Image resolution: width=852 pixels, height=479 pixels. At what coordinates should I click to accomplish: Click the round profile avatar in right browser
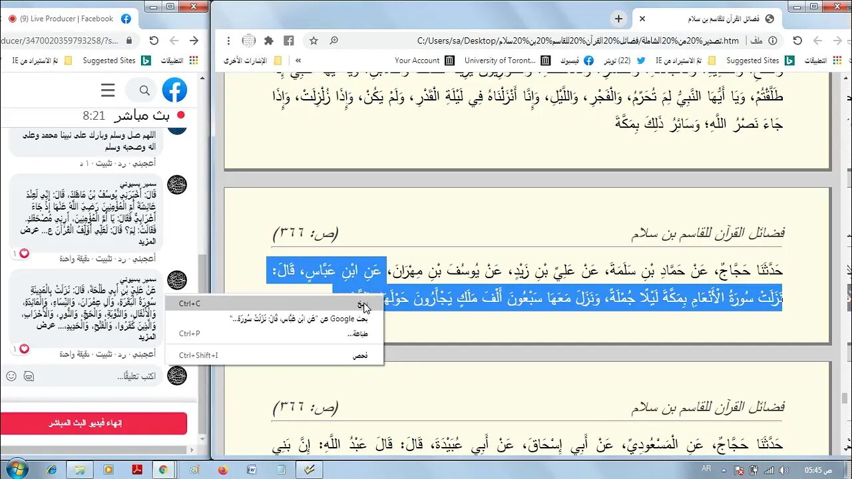click(x=248, y=41)
